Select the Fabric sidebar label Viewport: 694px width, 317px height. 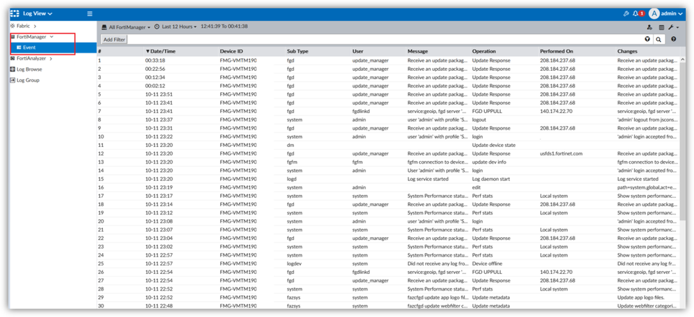click(x=23, y=26)
